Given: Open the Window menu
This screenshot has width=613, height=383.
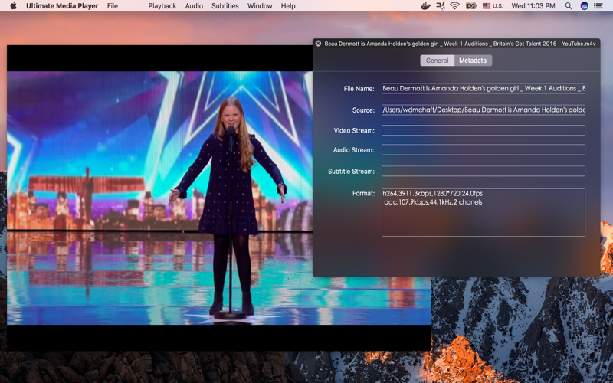Looking at the screenshot, I should (x=260, y=6).
